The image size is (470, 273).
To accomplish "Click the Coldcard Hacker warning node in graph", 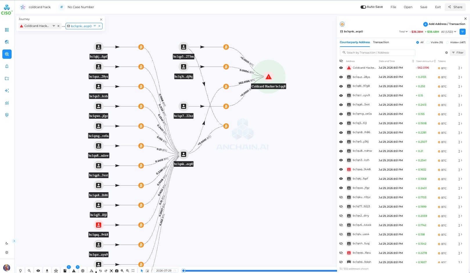I will pyautogui.click(x=269, y=77).
